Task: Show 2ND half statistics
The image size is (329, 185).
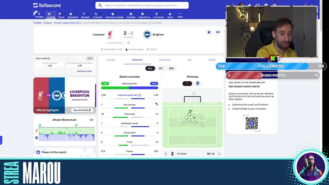Action: tap(171, 68)
